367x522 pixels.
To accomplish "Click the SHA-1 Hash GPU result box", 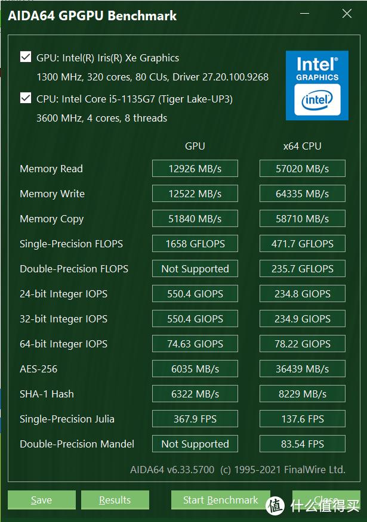I will [195, 393].
